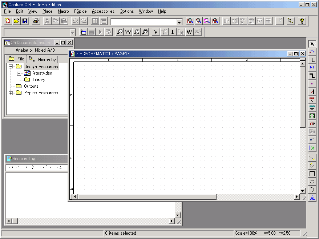
Task: Select the Place Part tool
Action: [312, 52]
